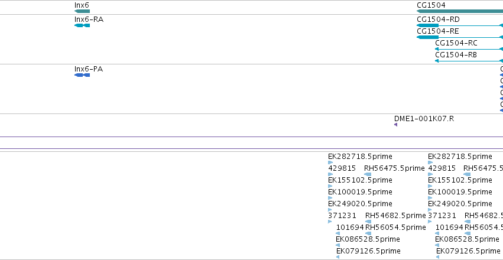Select the purple DME1-001K07.R arrow marker
The height and width of the screenshot is (260, 503).
point(395,125)
